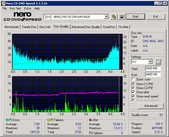169x137 pixels.
Task: Uncheck Show C1/PIE option
Action: (133, 84)
